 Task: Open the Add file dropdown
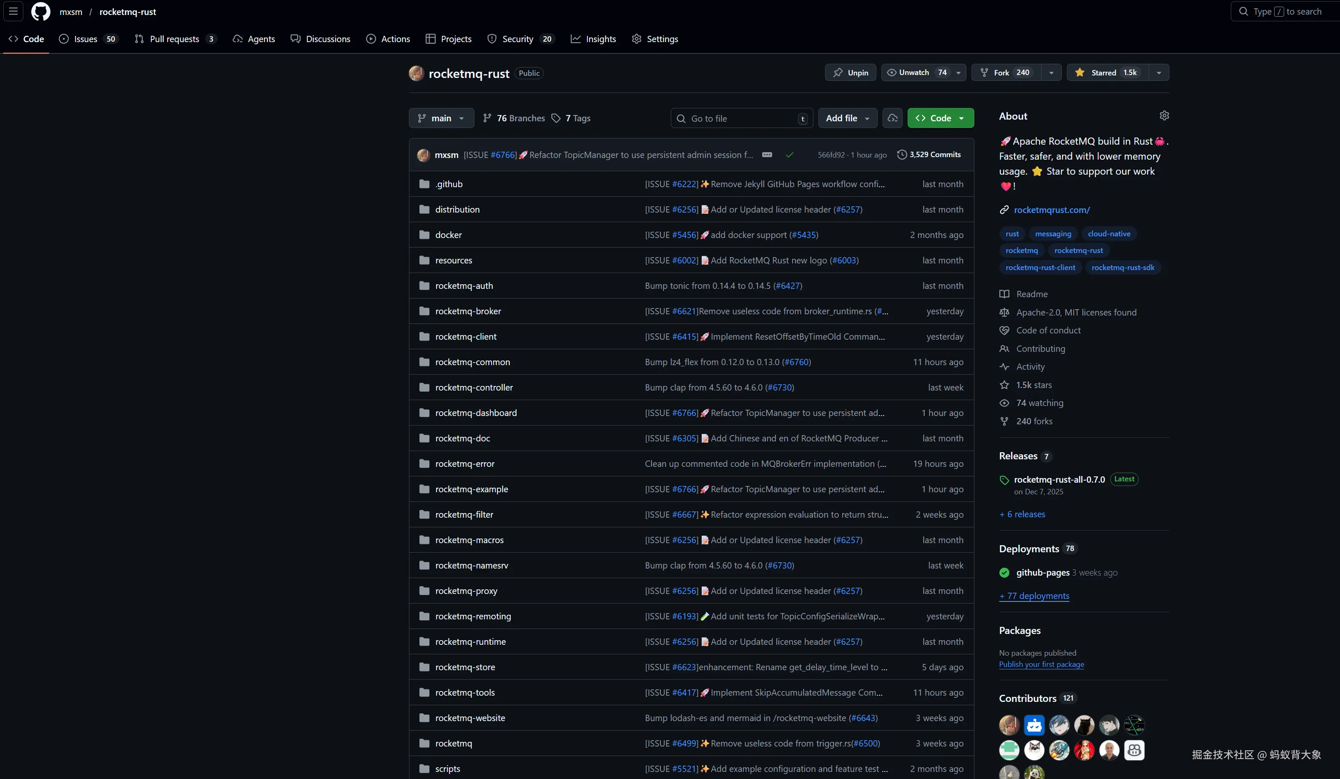click(x=847, y=118)
